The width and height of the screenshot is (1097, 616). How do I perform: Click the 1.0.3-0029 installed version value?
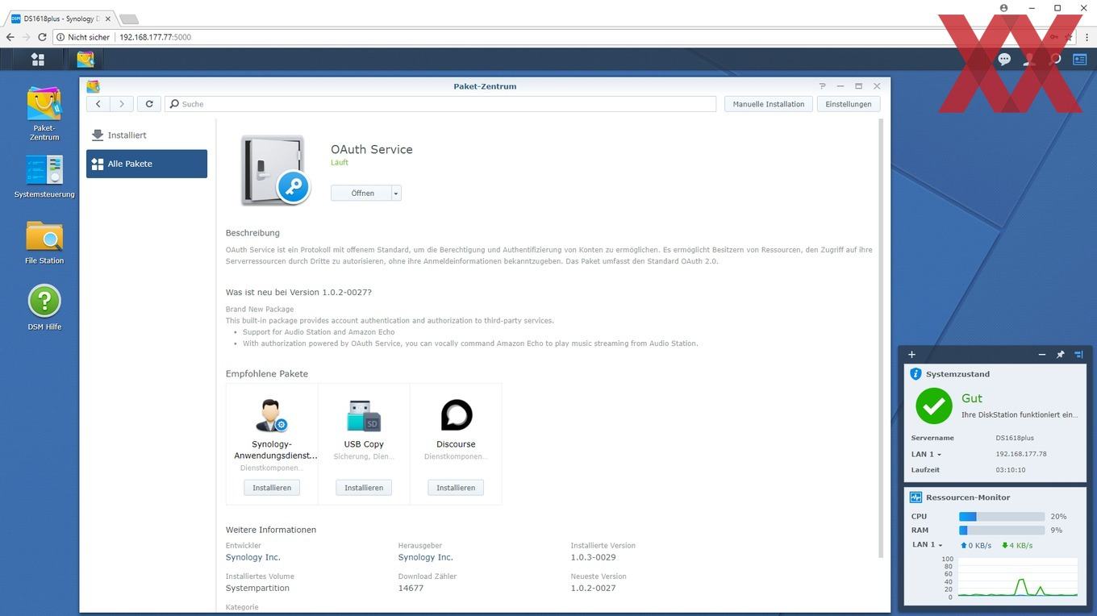click(593, 557)
